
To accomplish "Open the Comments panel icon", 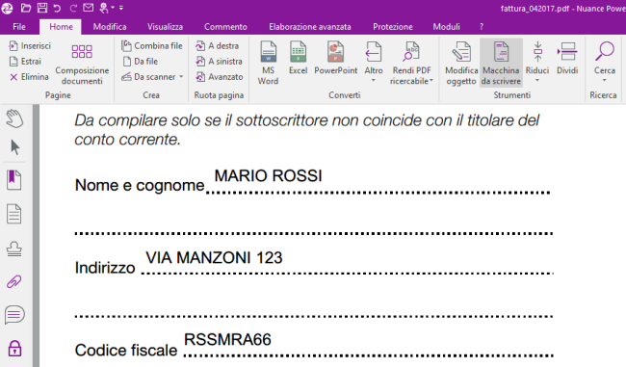I will (x=14, y=315).
